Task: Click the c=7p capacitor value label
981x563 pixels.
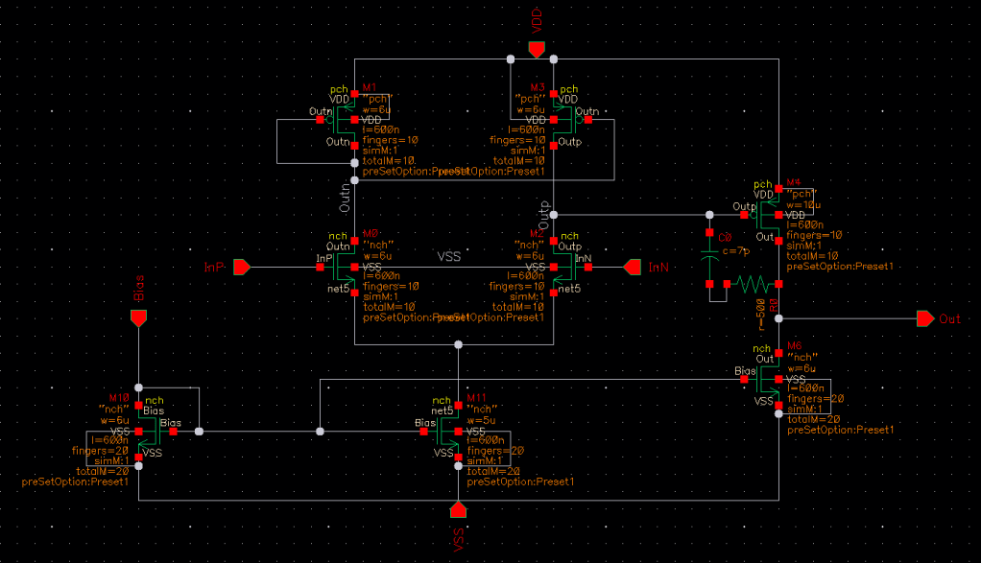Action: point(735,250)
